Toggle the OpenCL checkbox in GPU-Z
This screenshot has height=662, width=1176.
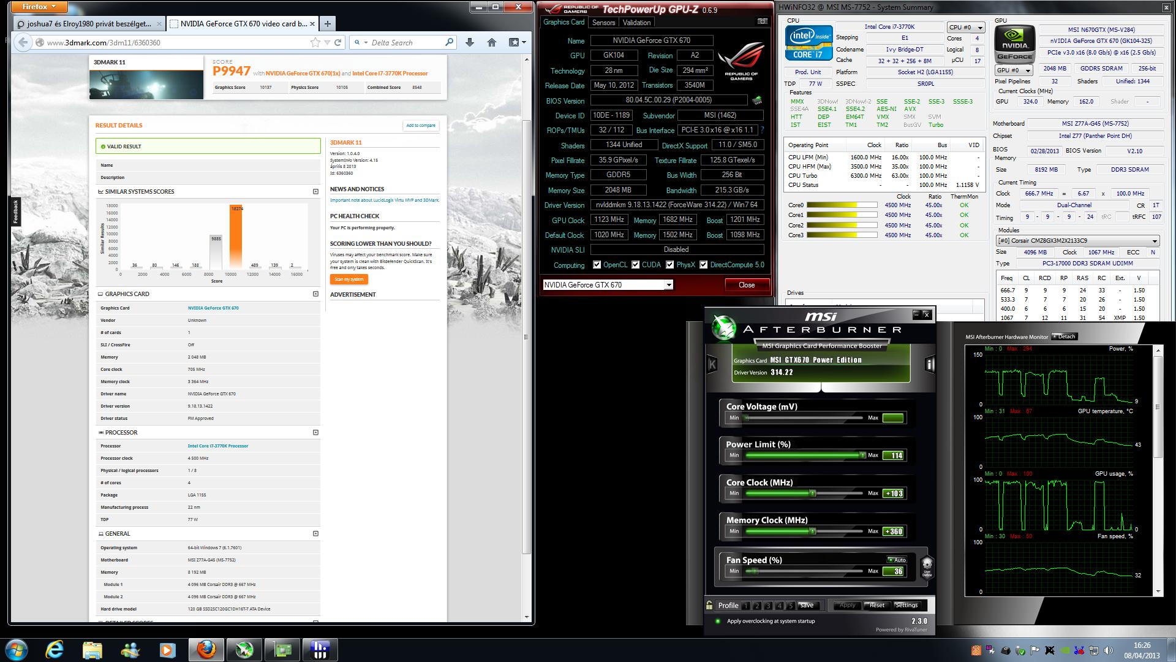pyautogui.click(x=597, y=265)
